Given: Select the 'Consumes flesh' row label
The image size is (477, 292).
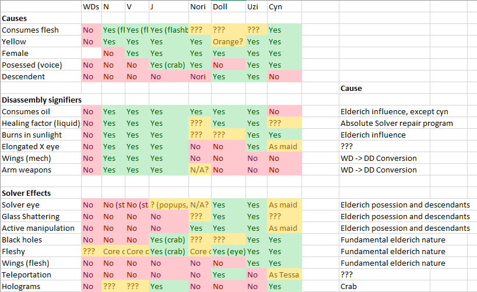Looking at the screenshot, I should 41,30.
